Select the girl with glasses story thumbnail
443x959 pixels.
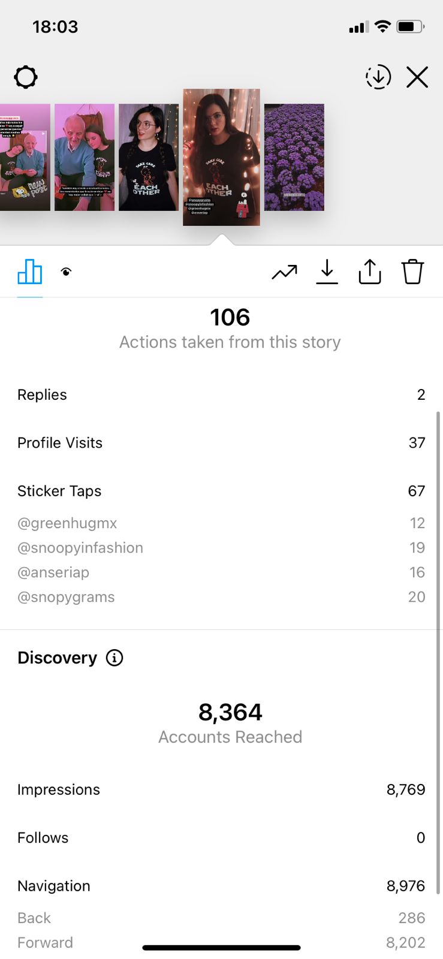149,157
